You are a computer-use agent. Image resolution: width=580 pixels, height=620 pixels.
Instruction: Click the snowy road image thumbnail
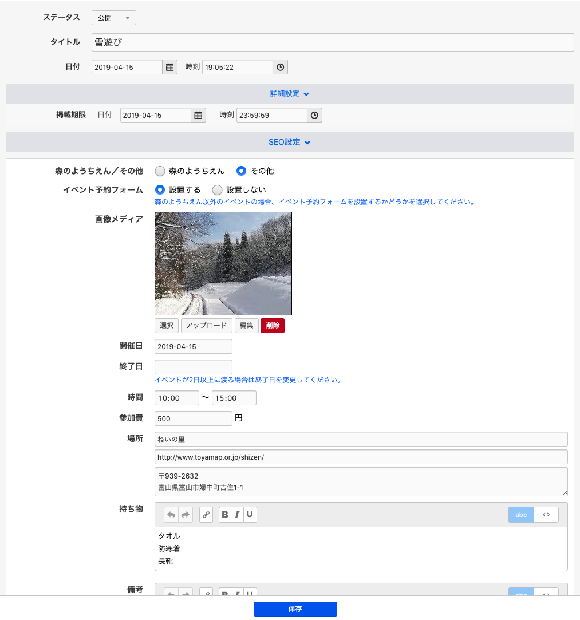coord(223,263)
